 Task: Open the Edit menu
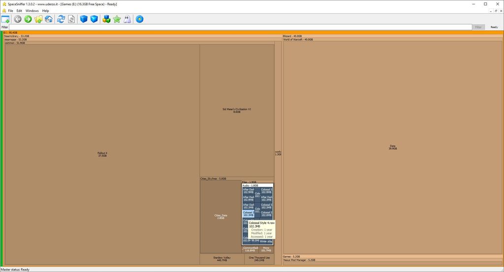(x=19, y=11)
